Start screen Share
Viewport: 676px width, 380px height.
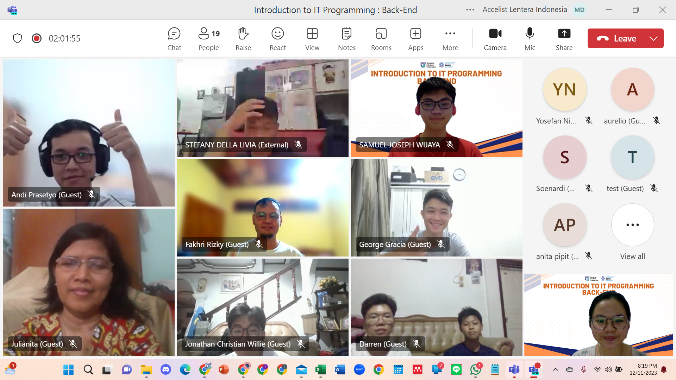click(x=564, y=38)
